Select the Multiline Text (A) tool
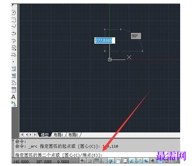Image resolution: width=192 pixels, height=166 pixels. (x=13, y=97)
